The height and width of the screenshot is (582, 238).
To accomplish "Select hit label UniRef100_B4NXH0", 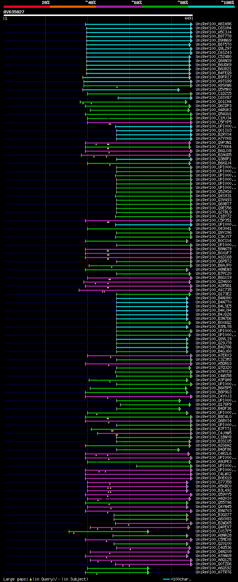I will [213, 298].
